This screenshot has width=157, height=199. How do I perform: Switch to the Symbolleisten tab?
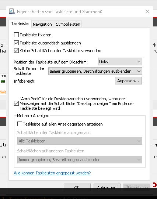(x=68, y=24)
